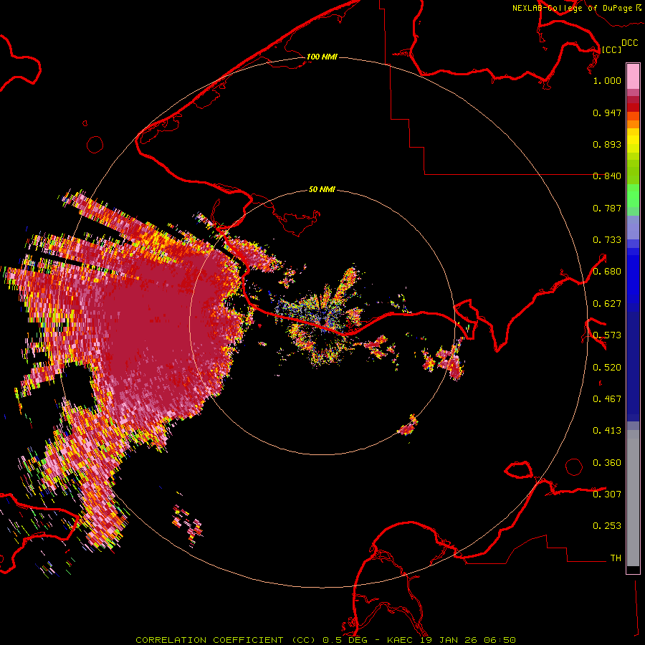The image size is (645, 645).
Task: Click the CORRELATION COEFFICIENT caption text
Action: click(225, 640)
